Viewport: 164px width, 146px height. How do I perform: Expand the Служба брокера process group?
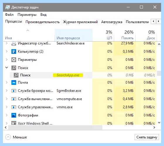tap(6, 90)
